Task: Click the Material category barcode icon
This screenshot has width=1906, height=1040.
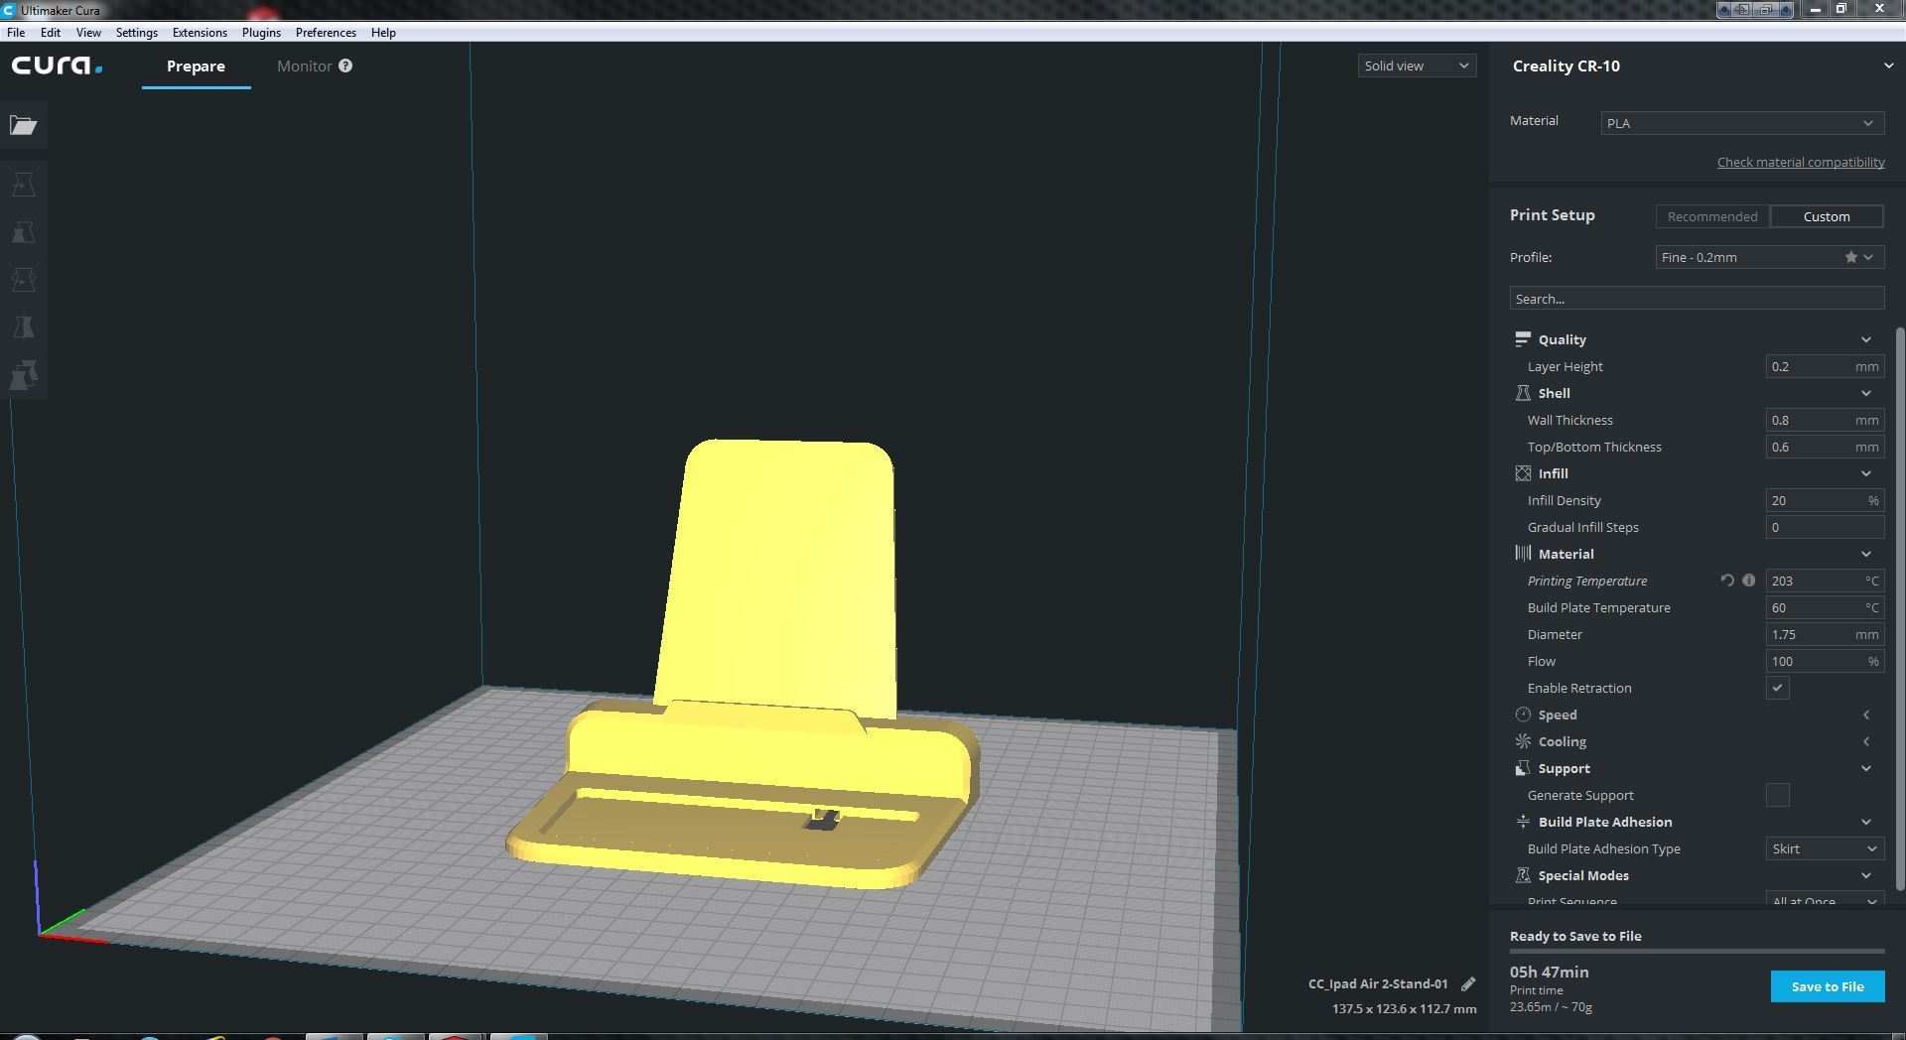Action: (x=1523, y=554)
